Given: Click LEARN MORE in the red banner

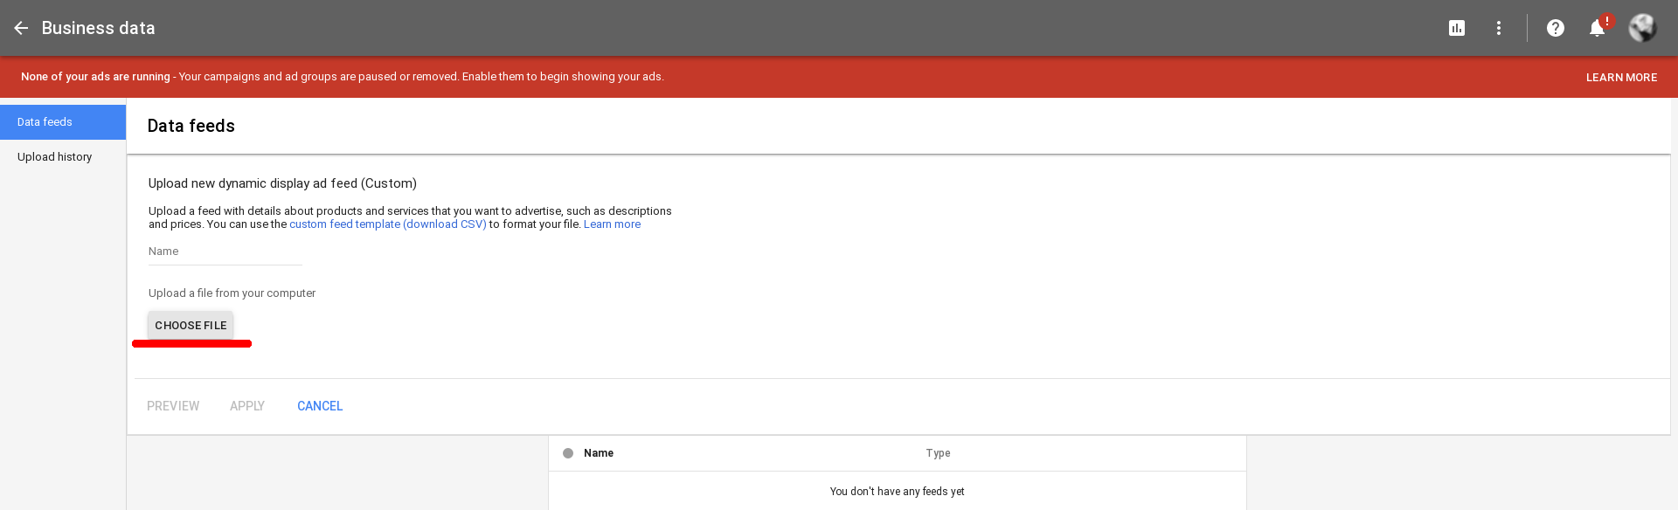Looking at the screenshot, I should tap(1621, 78).
